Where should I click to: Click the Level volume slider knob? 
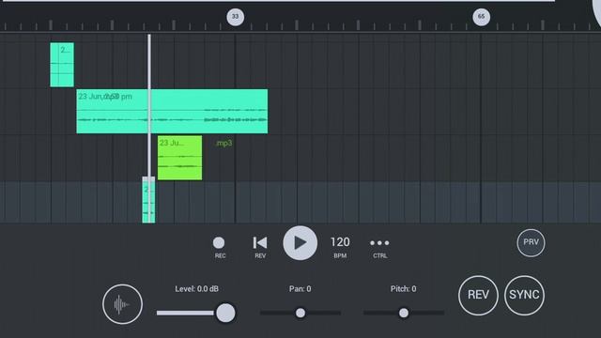pos(225,313)
